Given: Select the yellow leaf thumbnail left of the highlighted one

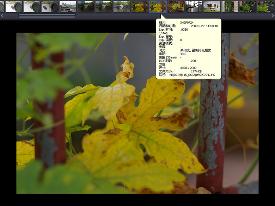Looking at the screenshot, I should point(140,6).
